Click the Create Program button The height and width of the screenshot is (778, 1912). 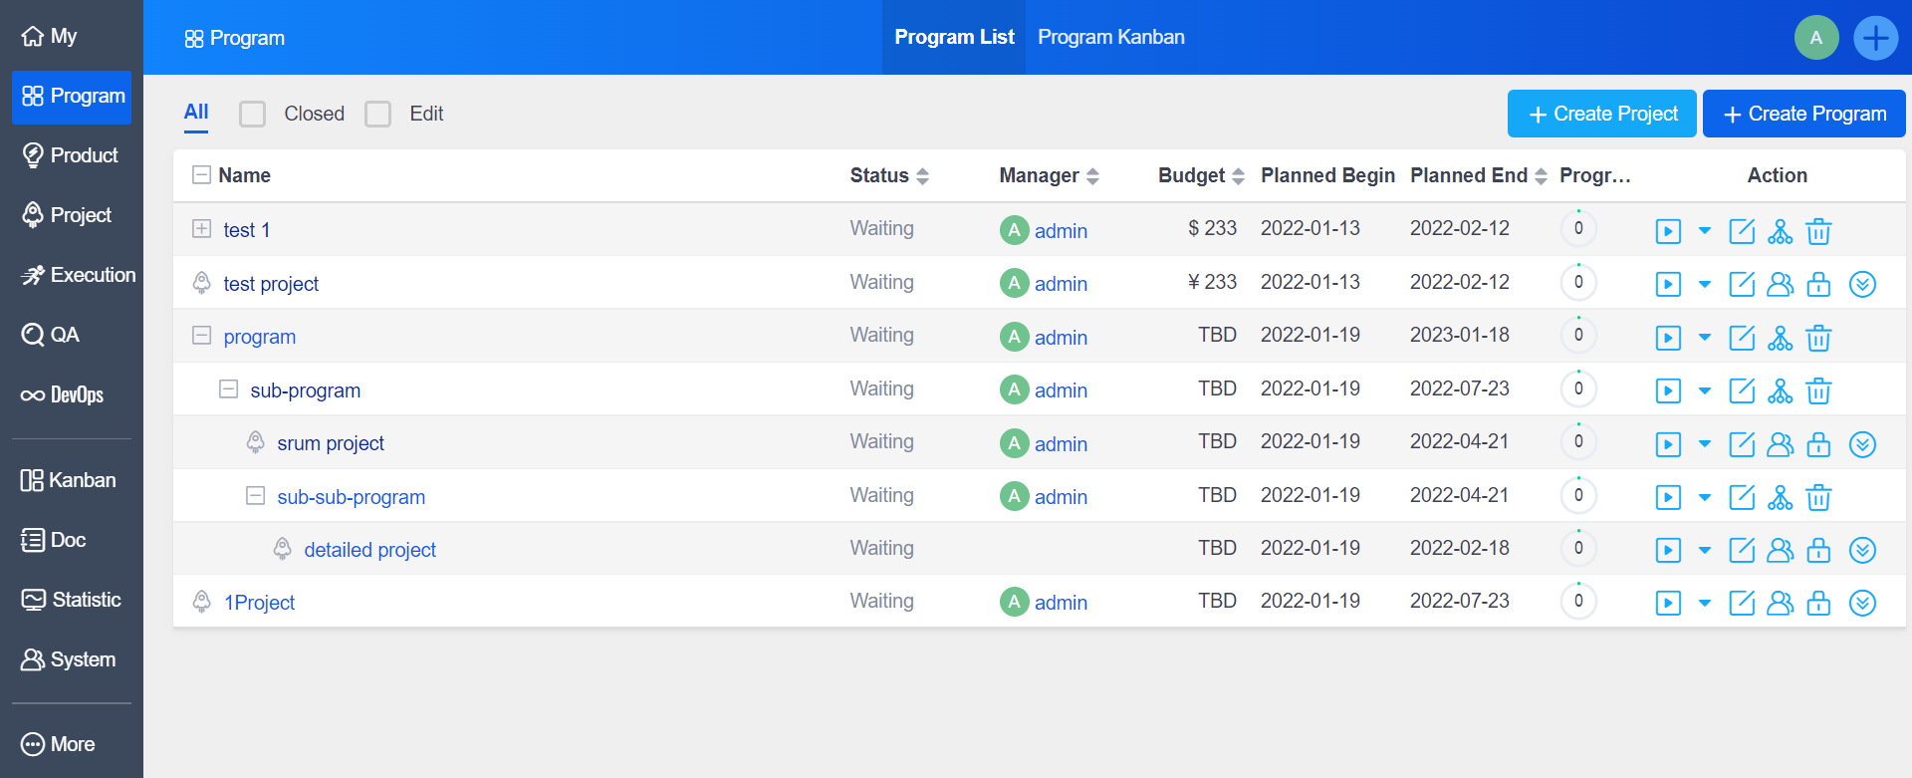(1803, 114)
